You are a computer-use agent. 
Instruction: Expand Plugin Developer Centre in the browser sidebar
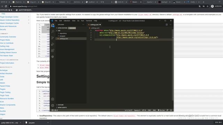pos(29,17)
